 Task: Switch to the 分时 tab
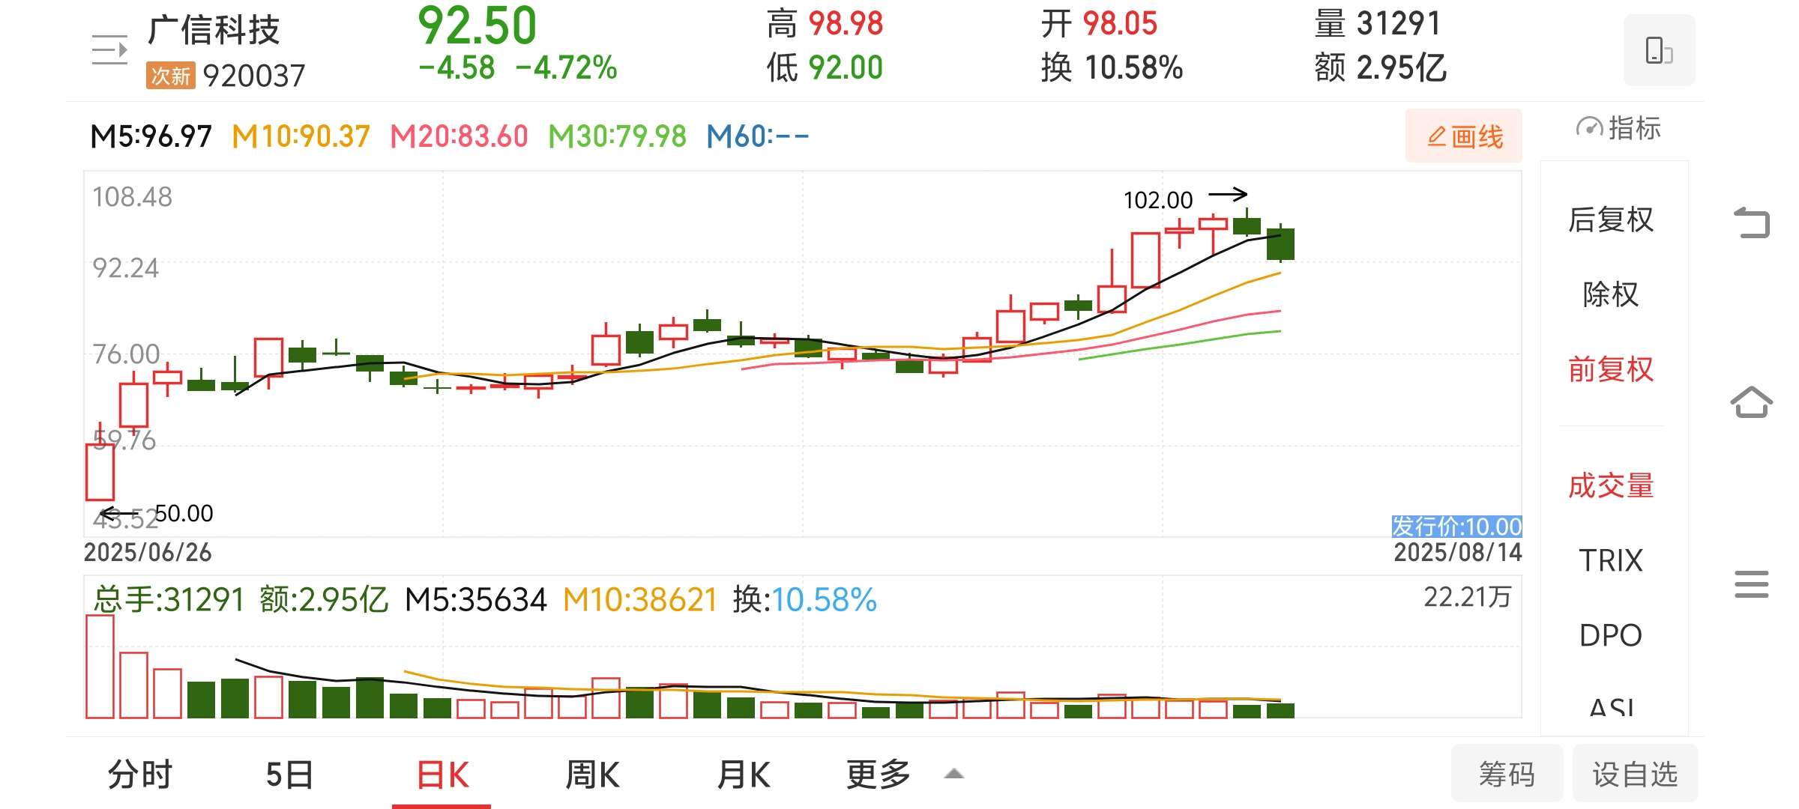point(140,774)
